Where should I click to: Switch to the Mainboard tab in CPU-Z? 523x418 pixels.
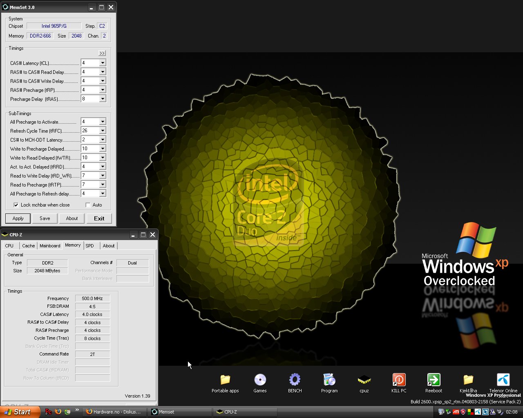50,246
